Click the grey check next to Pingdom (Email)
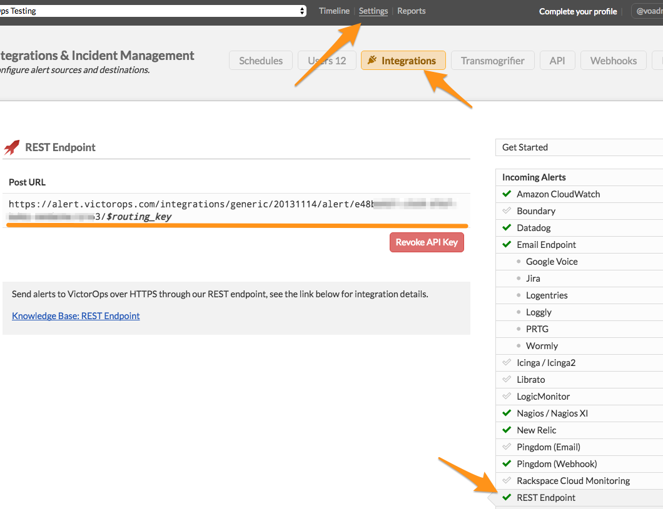663x509 pixels. pyautogui.click(x=507, y=447)
